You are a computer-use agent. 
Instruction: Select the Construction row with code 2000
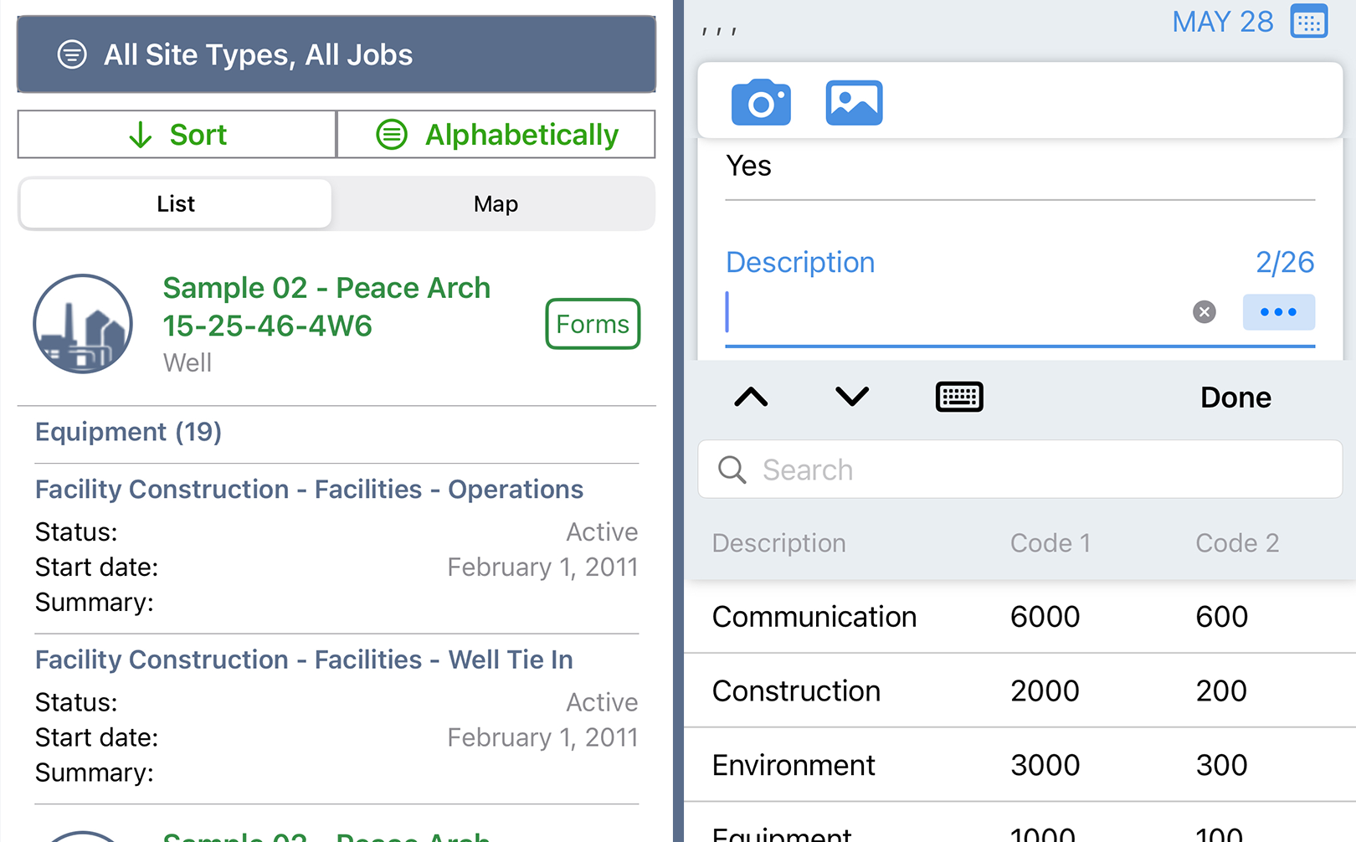pos(921,691)
